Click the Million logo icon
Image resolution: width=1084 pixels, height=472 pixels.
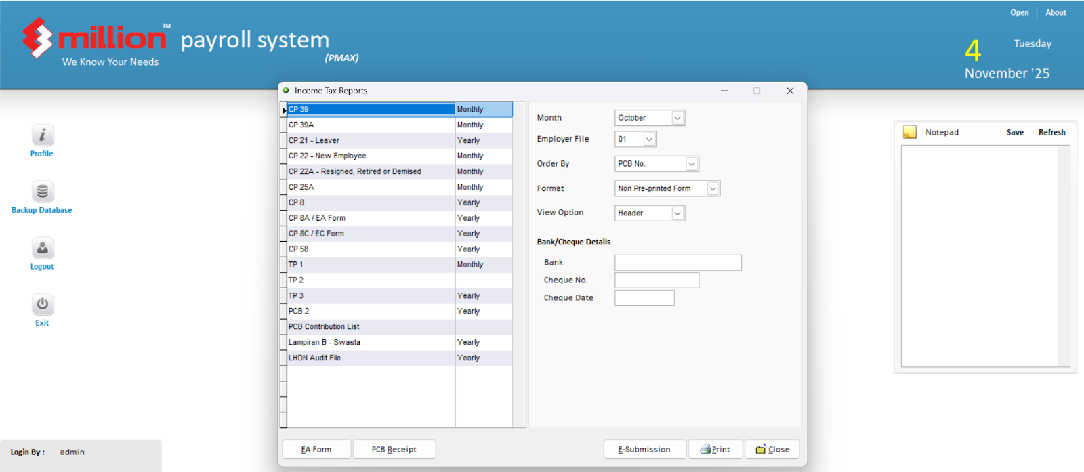(x=37, y=38)
